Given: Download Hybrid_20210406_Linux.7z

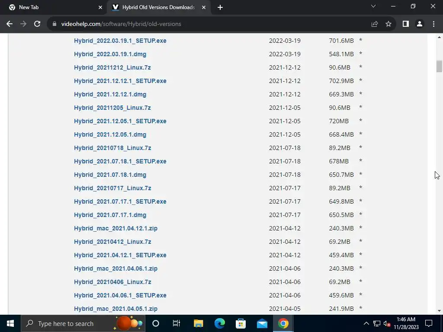Looking at the screenshot, I should pos(112,282).
